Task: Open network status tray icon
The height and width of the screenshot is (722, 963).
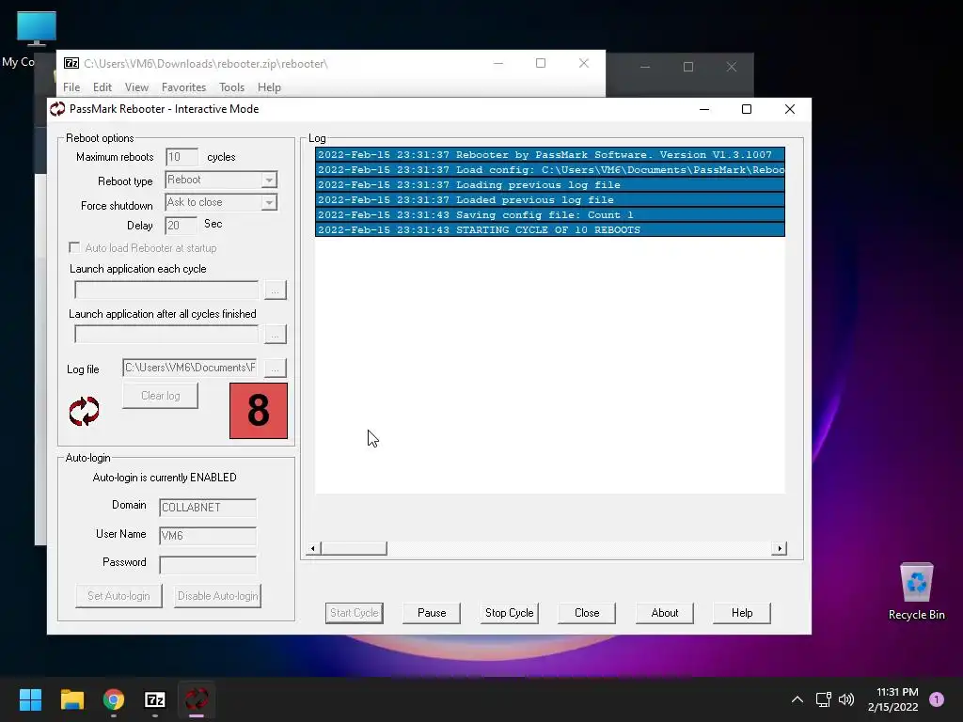Action: [x=823, y=699]
